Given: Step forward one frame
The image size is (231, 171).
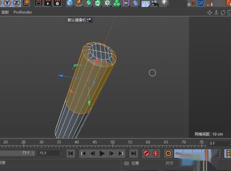Looking at the screenshot, I should 111,154.
